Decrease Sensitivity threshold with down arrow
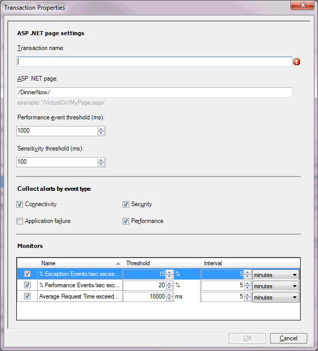This screenshot has width=318, height=351. [101, 164]
